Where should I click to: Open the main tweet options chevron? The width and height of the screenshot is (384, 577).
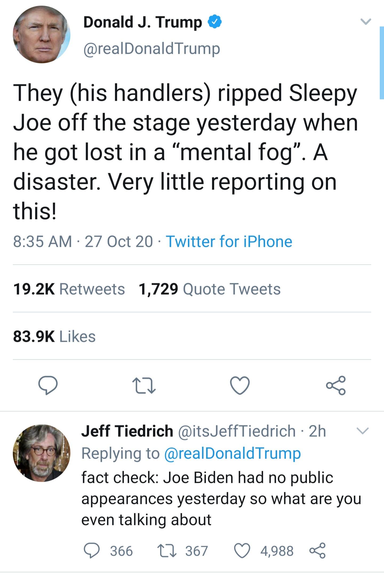(365, 22)
